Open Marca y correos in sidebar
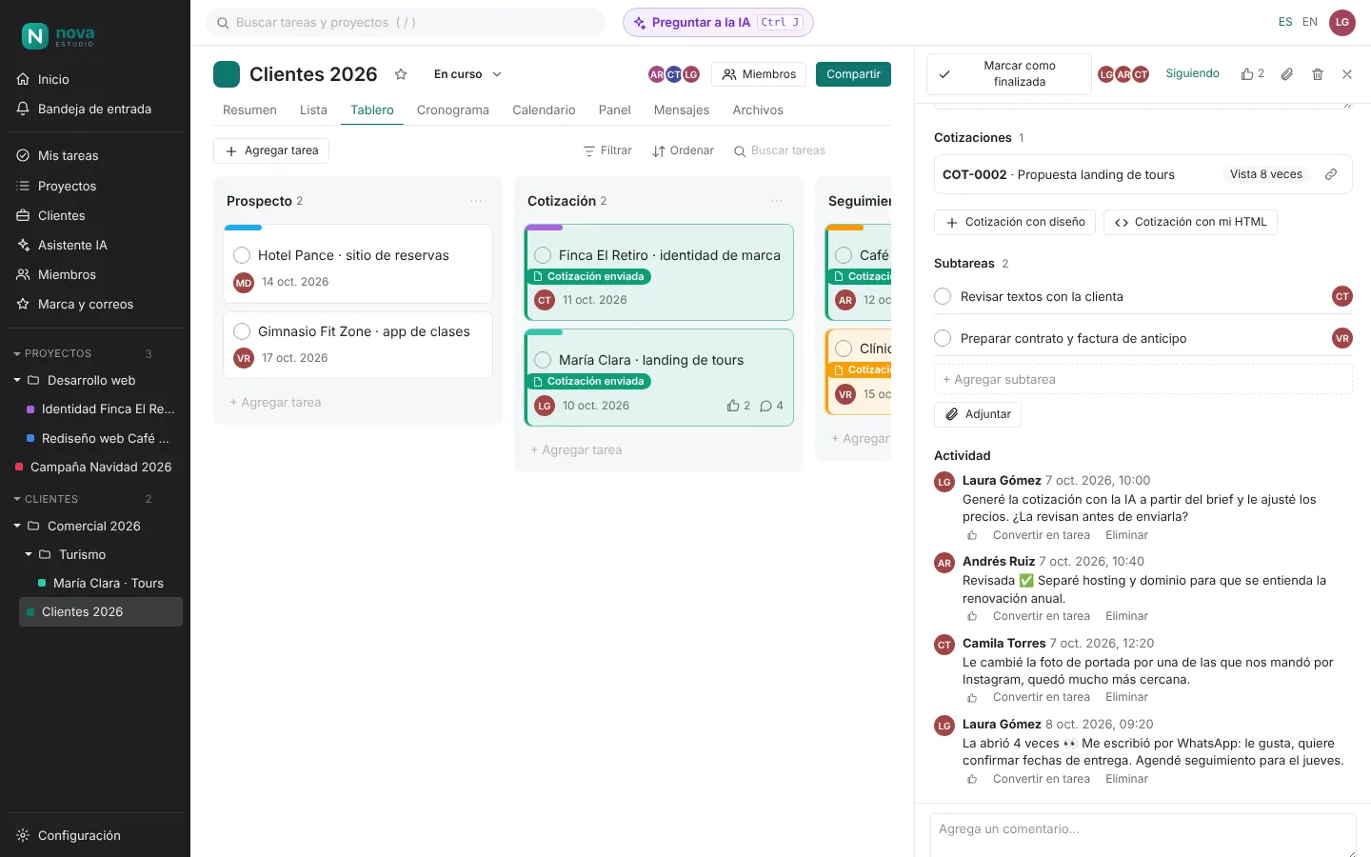This screenshot has height=857, width=1371. pyautogui.click(x=95, y=304)
